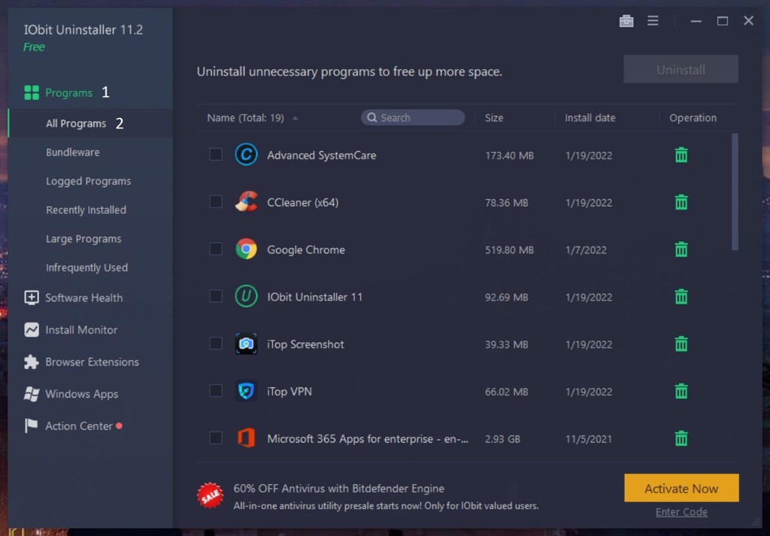The image size is (770, 536).
Task: Click the Software Health monitor icon
Action: [32, 298]
